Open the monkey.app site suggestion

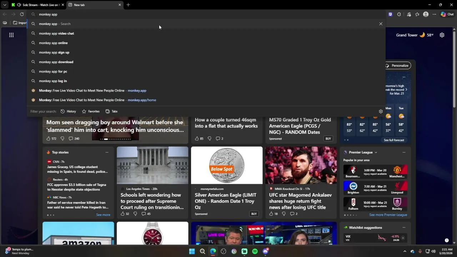click(206, 90)
